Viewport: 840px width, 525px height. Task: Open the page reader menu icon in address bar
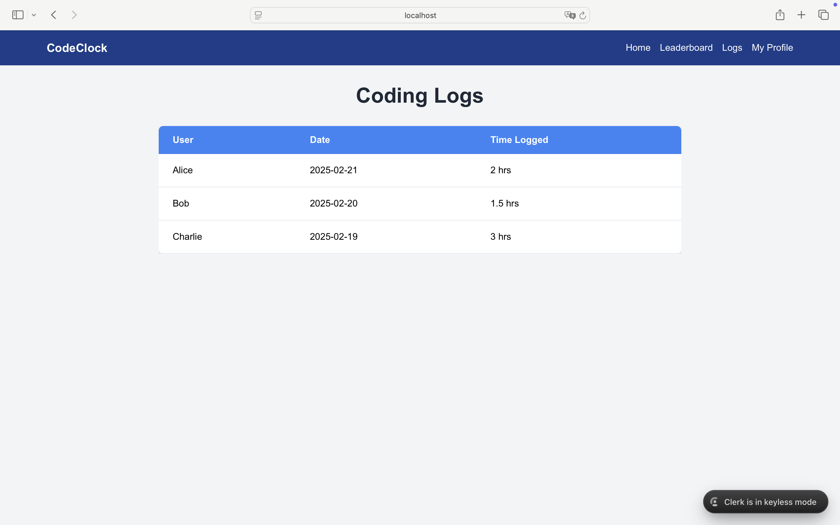pyautogui.click(x=258, y=15)
